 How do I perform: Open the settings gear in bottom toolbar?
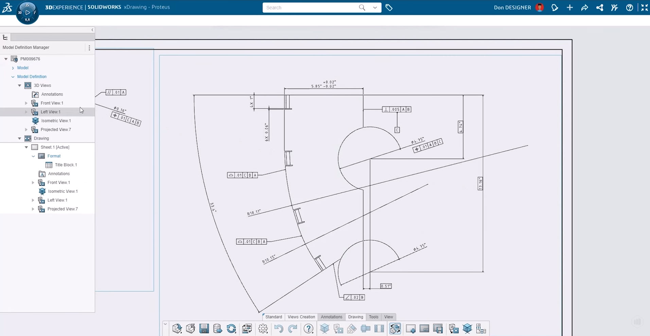click(x=263, y=329)
